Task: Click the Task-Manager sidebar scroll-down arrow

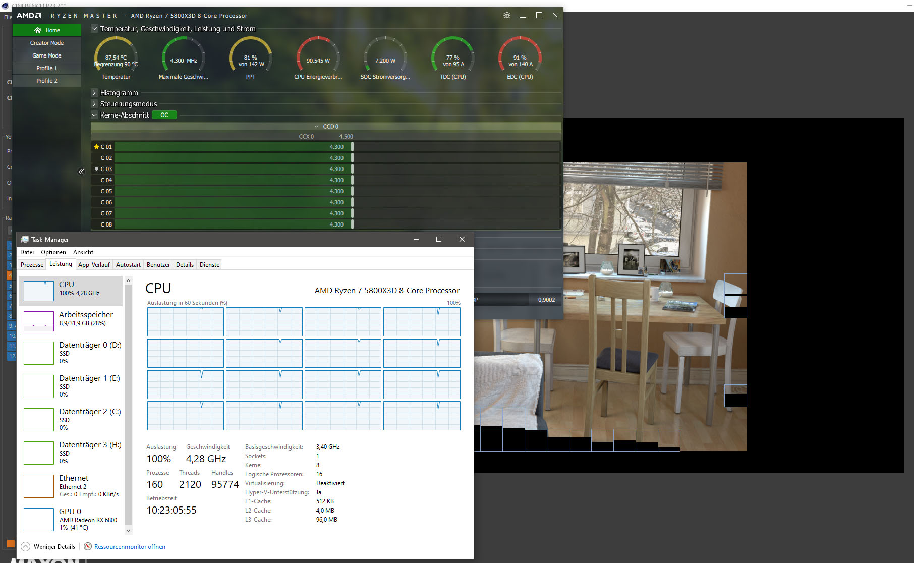Action: pyautogui.click(x=128, y=530)
